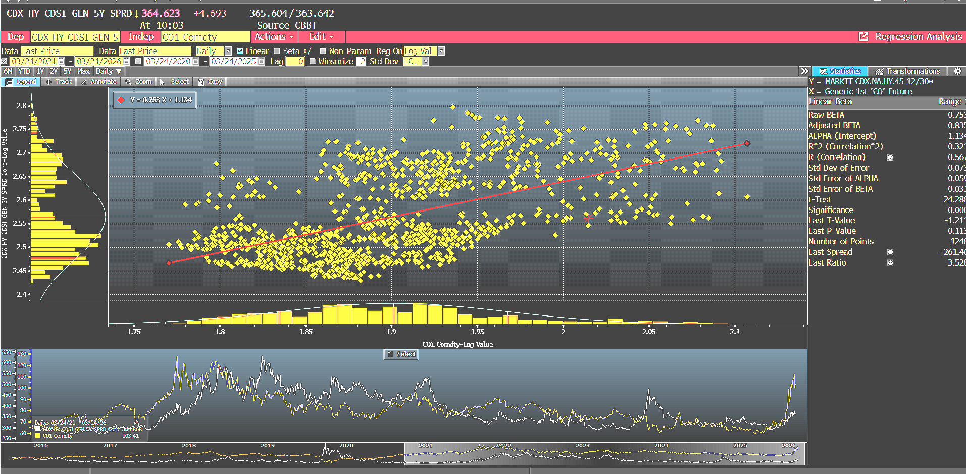This screenshot has height=474, width=966.
Task: Click info icon on R (Correlation) row
Action: click(x=890, y=157)
